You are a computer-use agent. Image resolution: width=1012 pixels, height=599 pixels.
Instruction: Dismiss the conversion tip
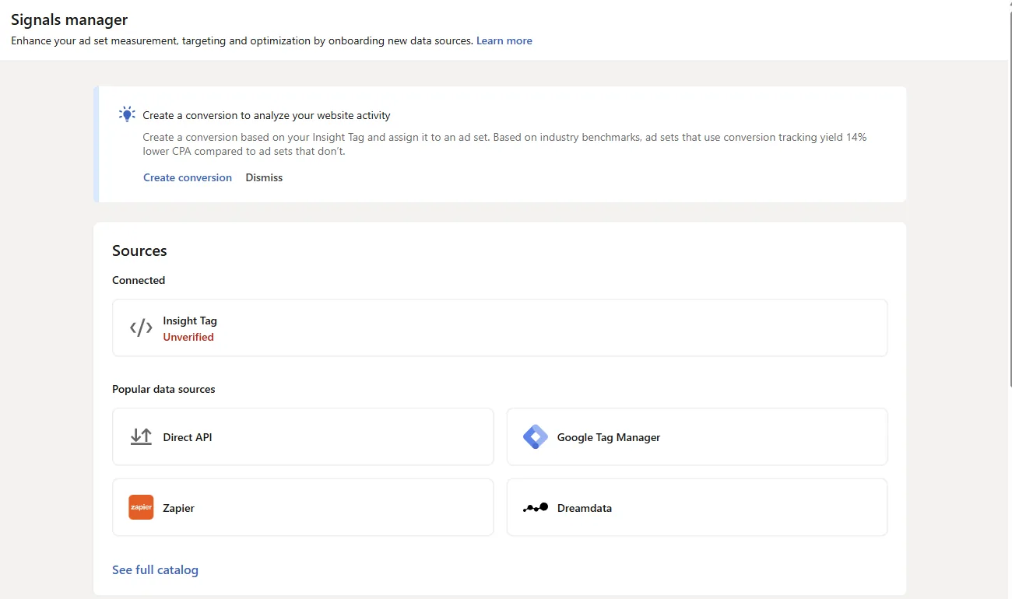tap(264, 177)
